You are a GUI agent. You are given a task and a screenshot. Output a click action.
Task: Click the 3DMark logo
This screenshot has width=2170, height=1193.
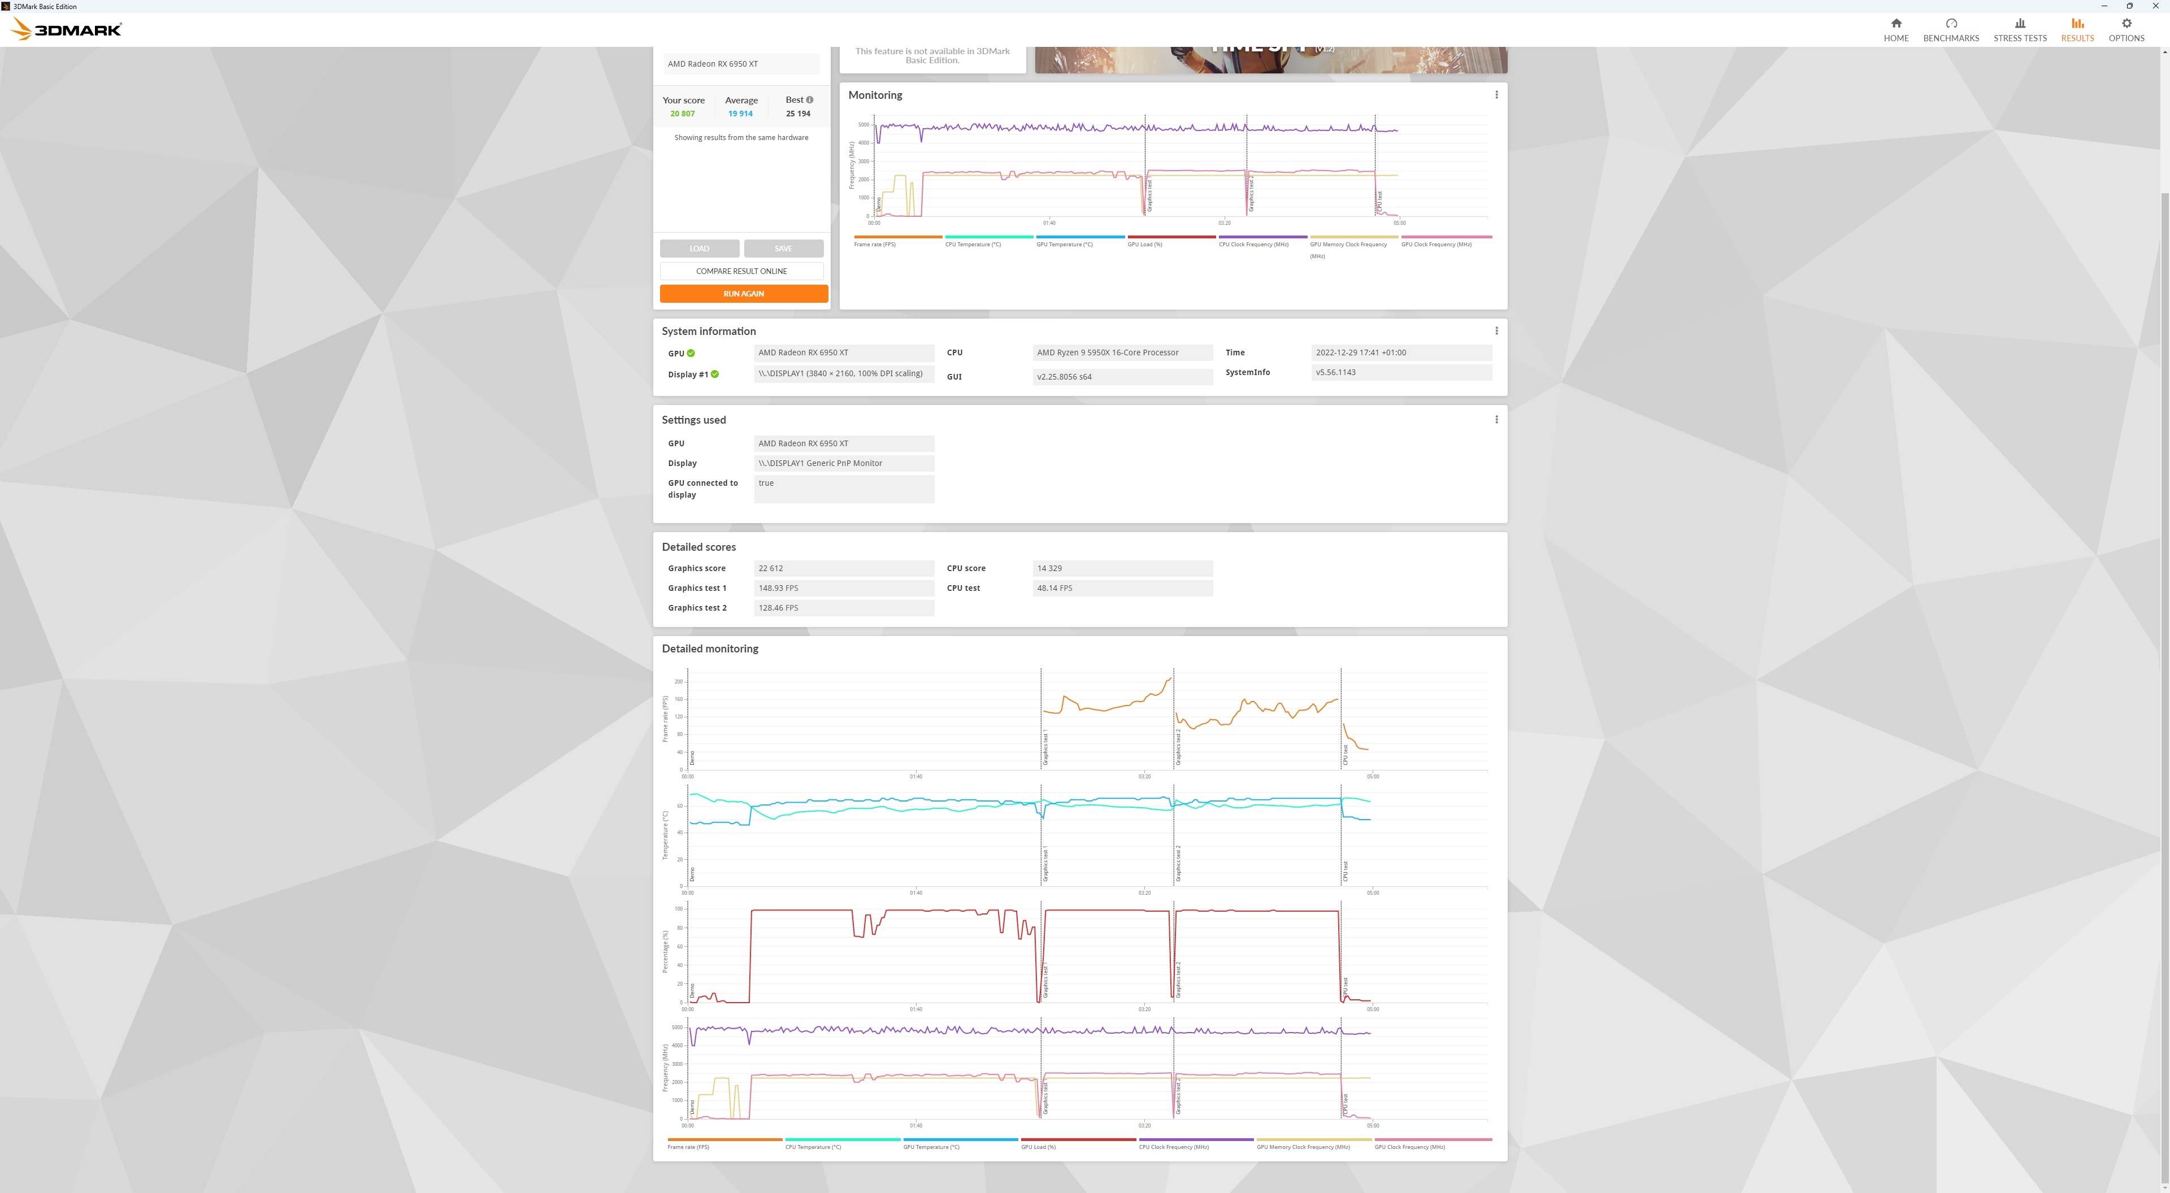click(66, 31)
